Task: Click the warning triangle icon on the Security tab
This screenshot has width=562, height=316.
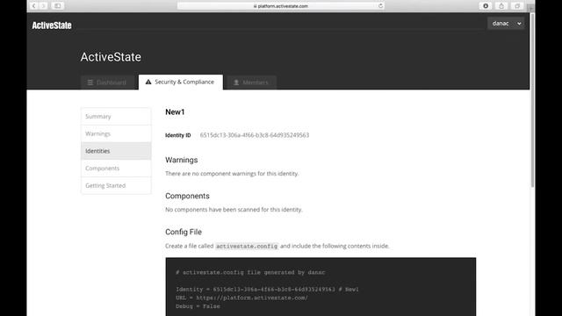Action: click(148, 82)
